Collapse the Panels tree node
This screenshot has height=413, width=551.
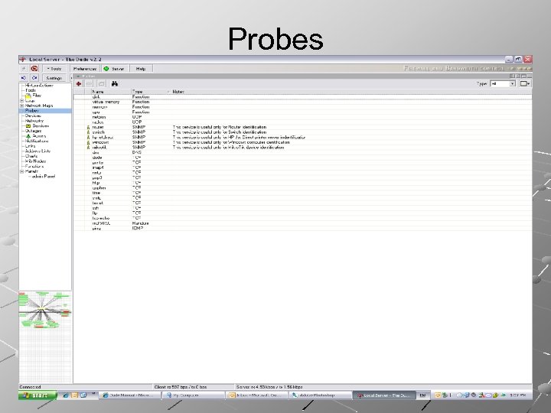[21, 171]
